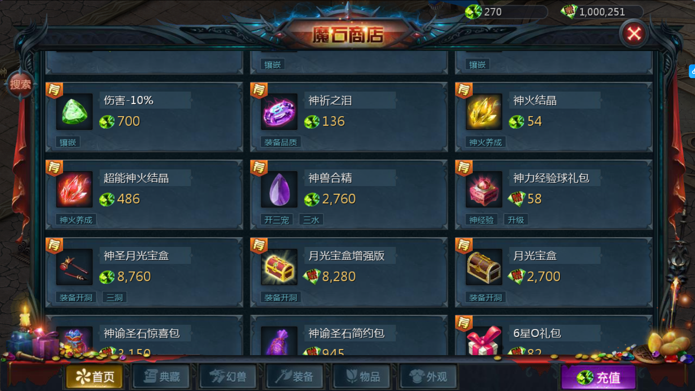
Task: Click the purple 神祈之泪 item icon
Action: [279, 112]
